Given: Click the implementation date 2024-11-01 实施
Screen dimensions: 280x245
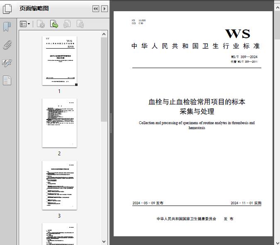Looking at the screenshot, I should tap(246, 203).
